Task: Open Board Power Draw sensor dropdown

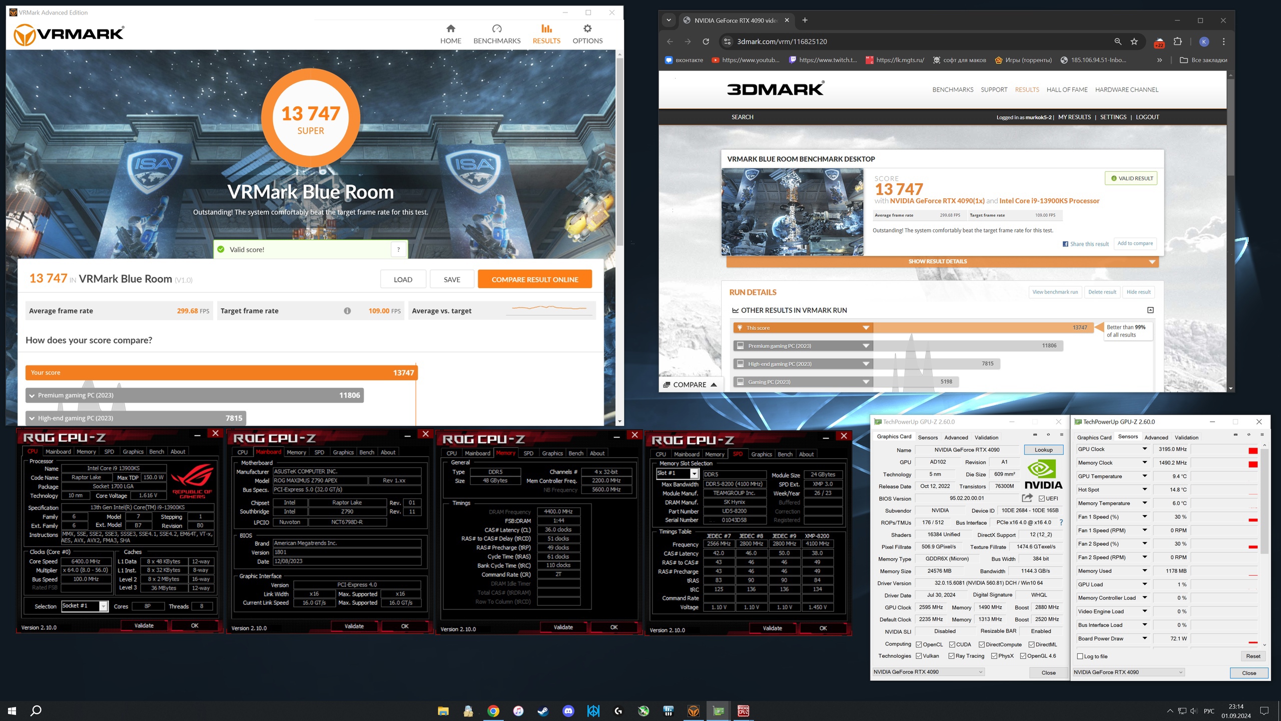Action: pyautogui.click(x=1144, y=638)
